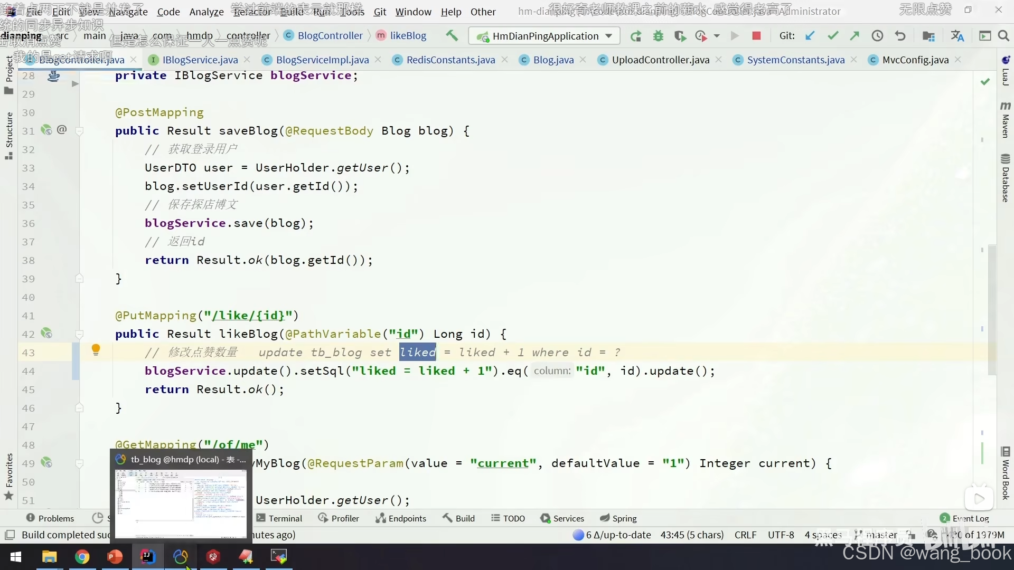
Task: Switch to RedisConstants.java tab
Action: [x=450, y=60]
